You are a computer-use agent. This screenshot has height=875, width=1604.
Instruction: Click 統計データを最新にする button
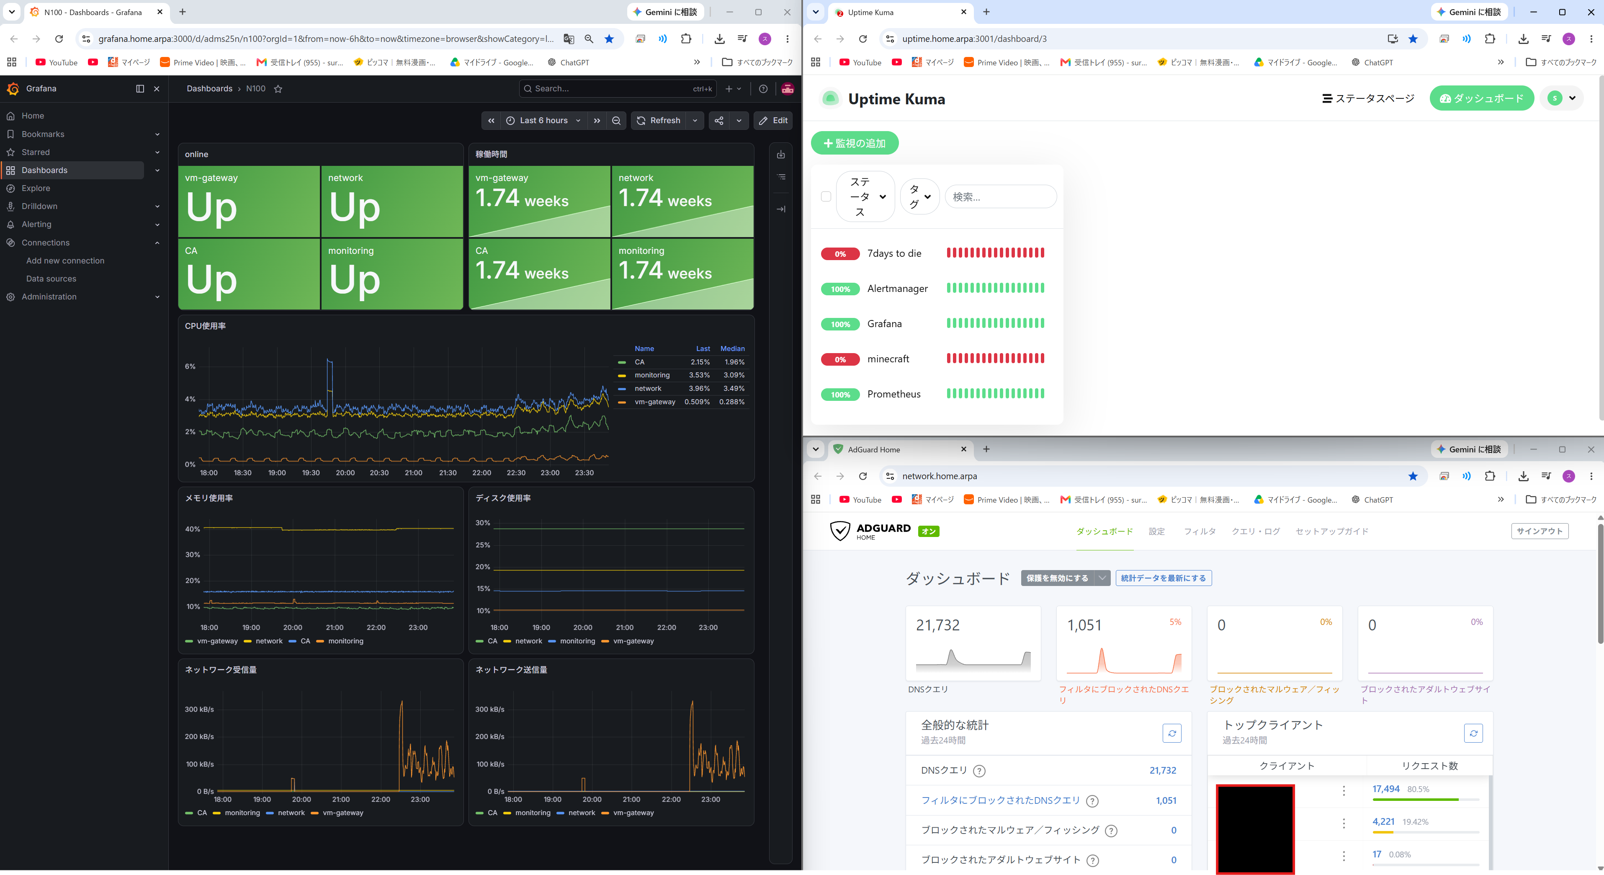pos(1164,578)
